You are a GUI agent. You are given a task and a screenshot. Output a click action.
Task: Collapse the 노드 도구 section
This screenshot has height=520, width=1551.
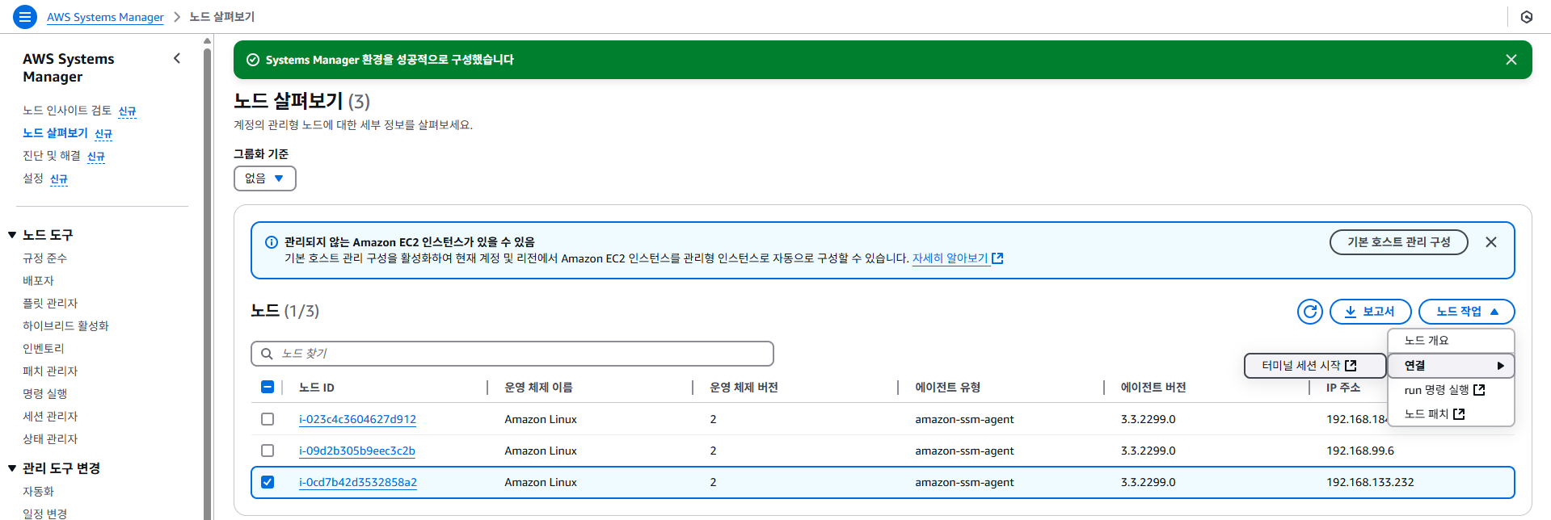(x=12, y=235)
